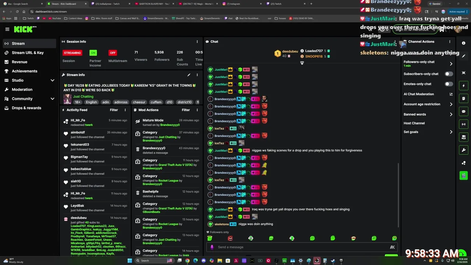Open Account age restriction chevron
Screen dimensions: 471x265
(451, 104)
